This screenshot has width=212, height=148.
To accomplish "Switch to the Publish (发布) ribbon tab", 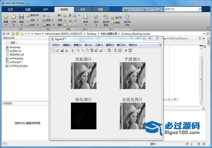I will pyautogui.click(x=83, y=9).
